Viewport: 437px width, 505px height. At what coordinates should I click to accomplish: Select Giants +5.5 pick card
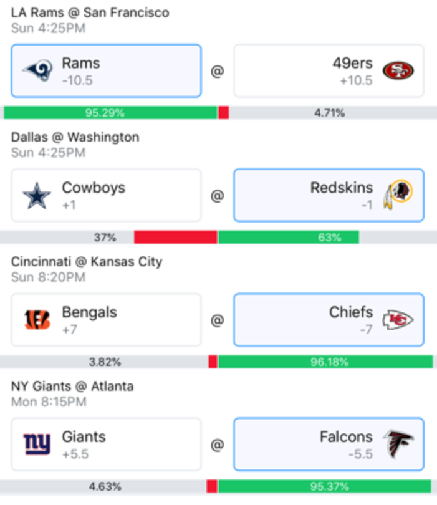pyautogui.click(x=106, y=445)
